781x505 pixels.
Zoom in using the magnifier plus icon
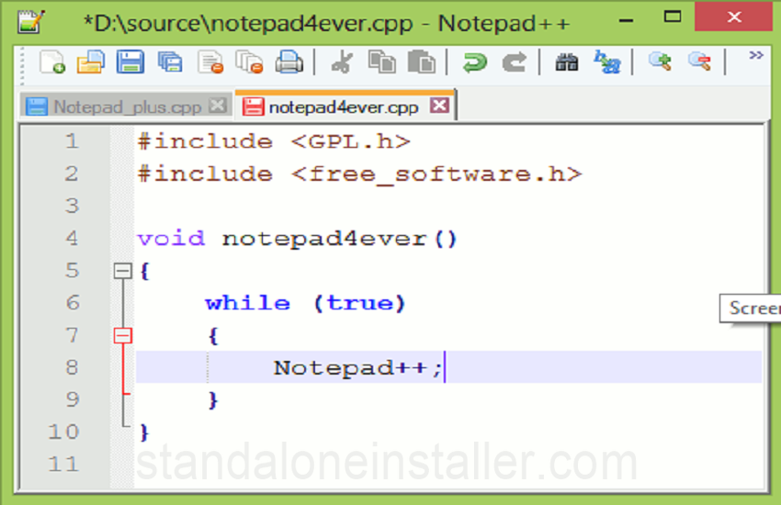click(661, 62)
